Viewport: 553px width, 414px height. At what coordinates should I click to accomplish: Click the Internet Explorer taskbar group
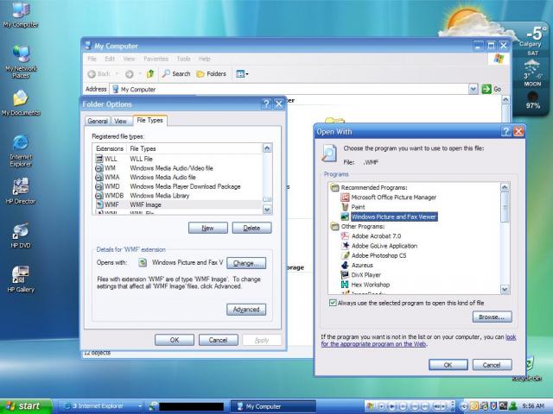click(x=102, y=406)
